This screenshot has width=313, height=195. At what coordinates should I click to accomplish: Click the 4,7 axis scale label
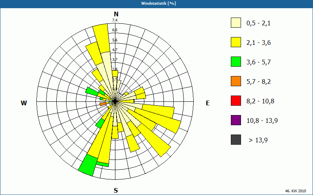click(115, 50)
